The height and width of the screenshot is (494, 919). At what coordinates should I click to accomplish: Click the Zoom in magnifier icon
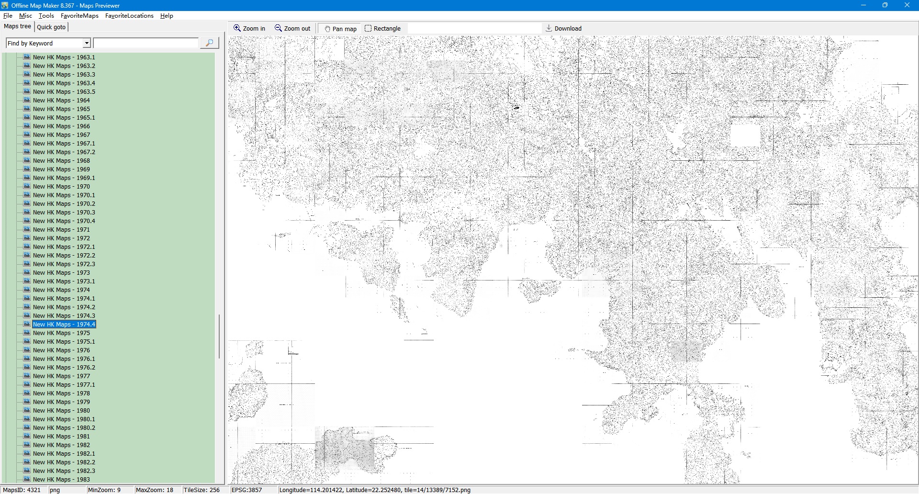click(237, 28)
